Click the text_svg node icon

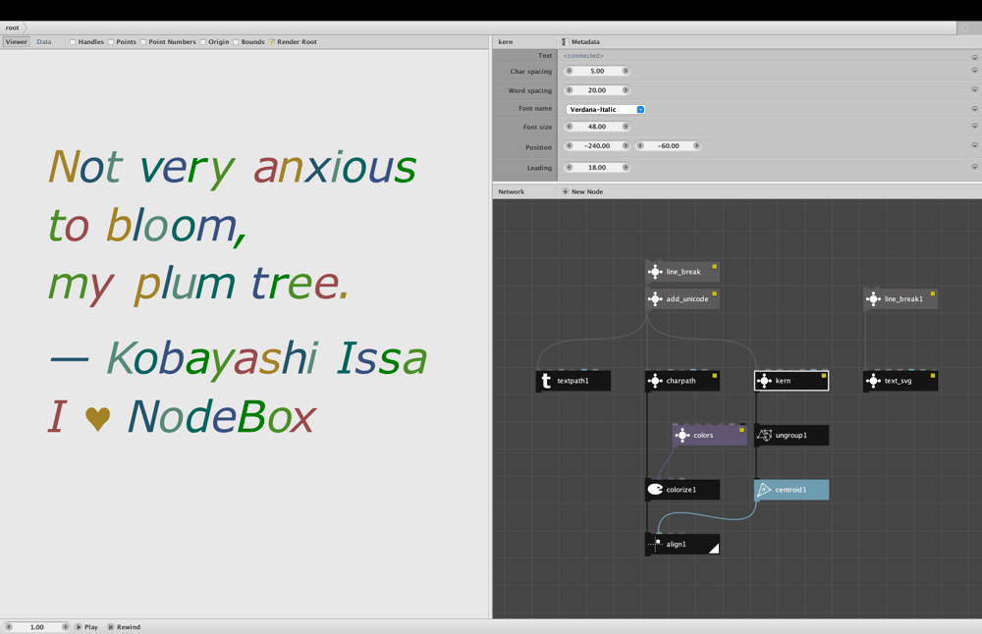[873, 381]
